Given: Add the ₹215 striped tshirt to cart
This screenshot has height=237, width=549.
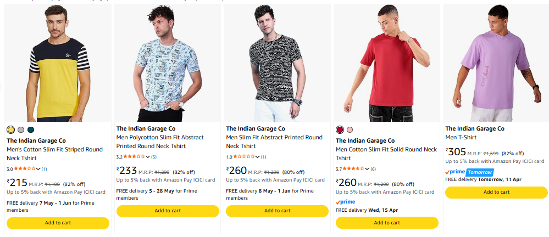Looking at the screenshot, I should (x=58, y=223).
